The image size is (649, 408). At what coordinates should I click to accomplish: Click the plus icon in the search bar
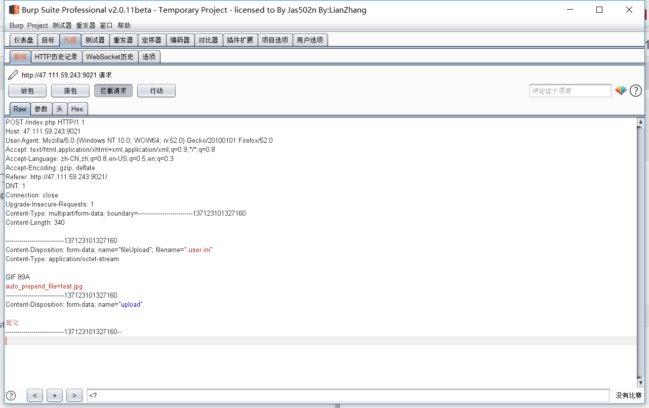[55, 395]
